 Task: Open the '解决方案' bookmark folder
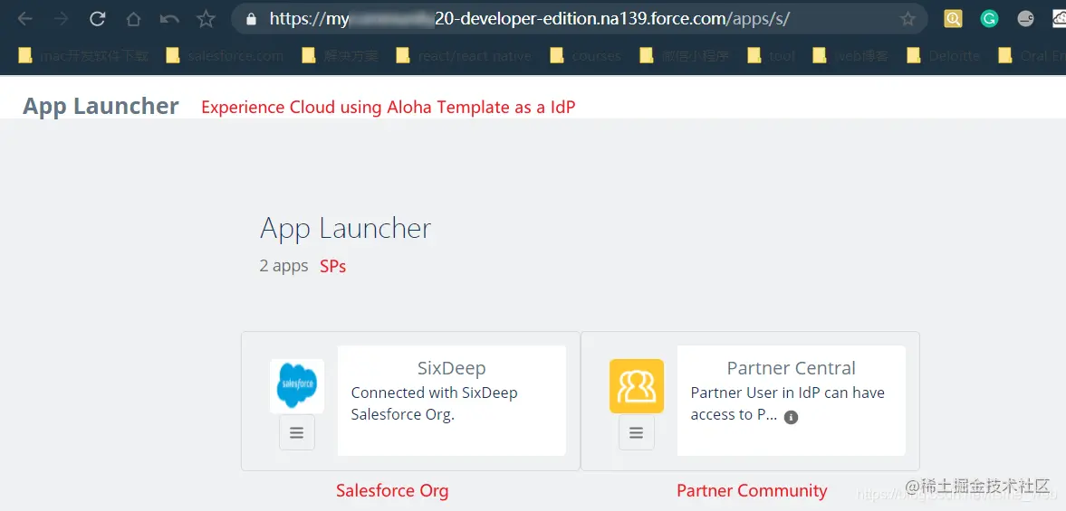tap(340, 56)
